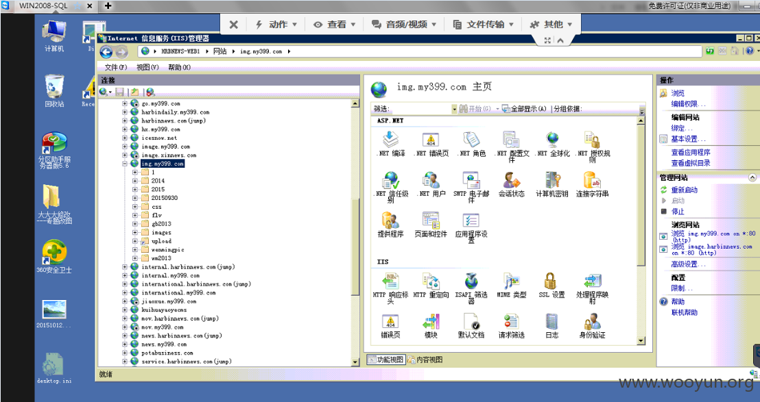760x402 pixels.
Task: Click the 高级设置... action link
Action: coord(688,264)
